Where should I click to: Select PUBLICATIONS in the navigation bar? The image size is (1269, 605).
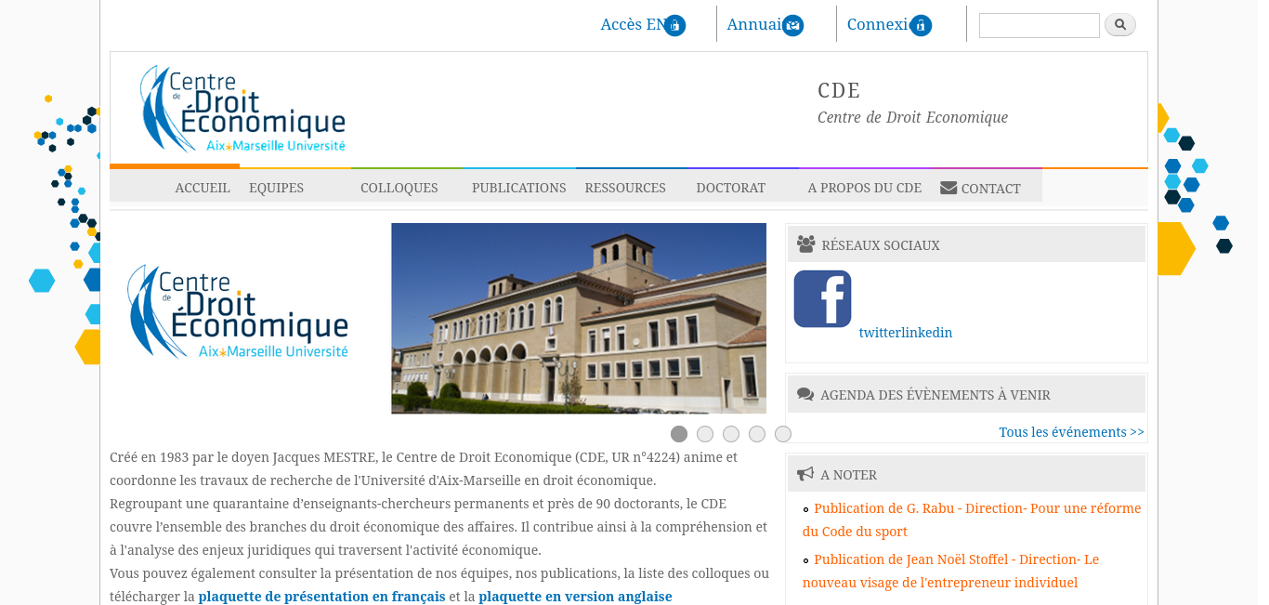coord(518,188)
